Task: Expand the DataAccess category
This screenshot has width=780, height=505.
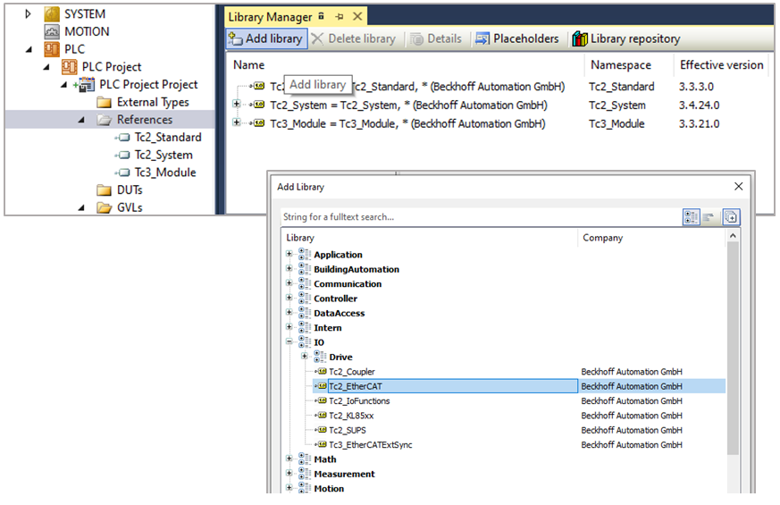Action: coord(289,312)
